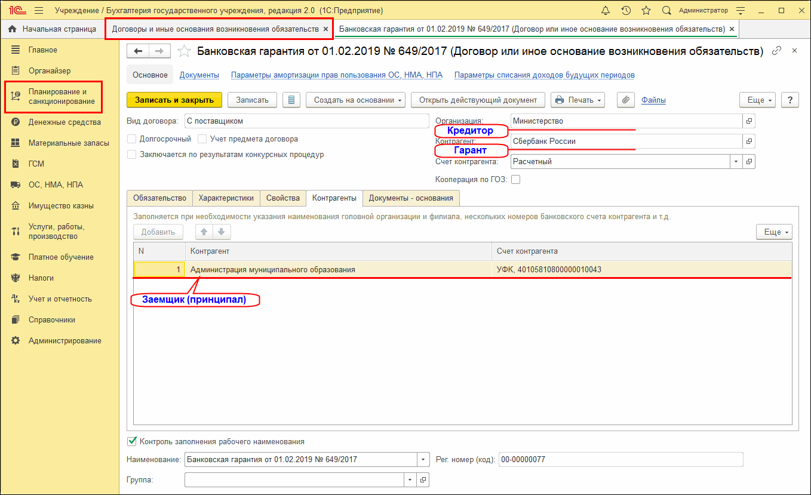Image resolution: width=811 pixels, height=495 pixels.
Task: Move row up arrow in Контрагенты table
Action: pos(205,232)
